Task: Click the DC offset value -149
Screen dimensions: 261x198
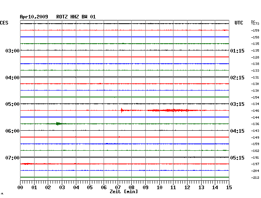Action: (x=255, y=137)
